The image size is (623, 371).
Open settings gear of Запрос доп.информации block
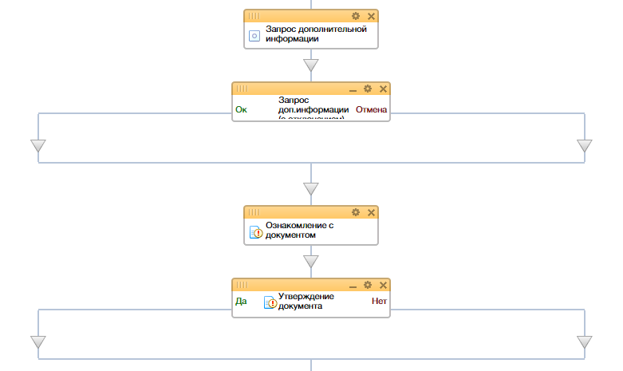tap(368, 89)
